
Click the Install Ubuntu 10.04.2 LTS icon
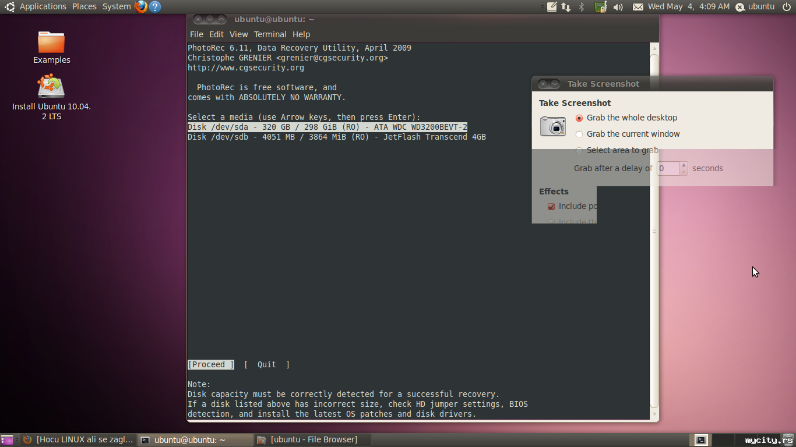(x=51, y=87)
